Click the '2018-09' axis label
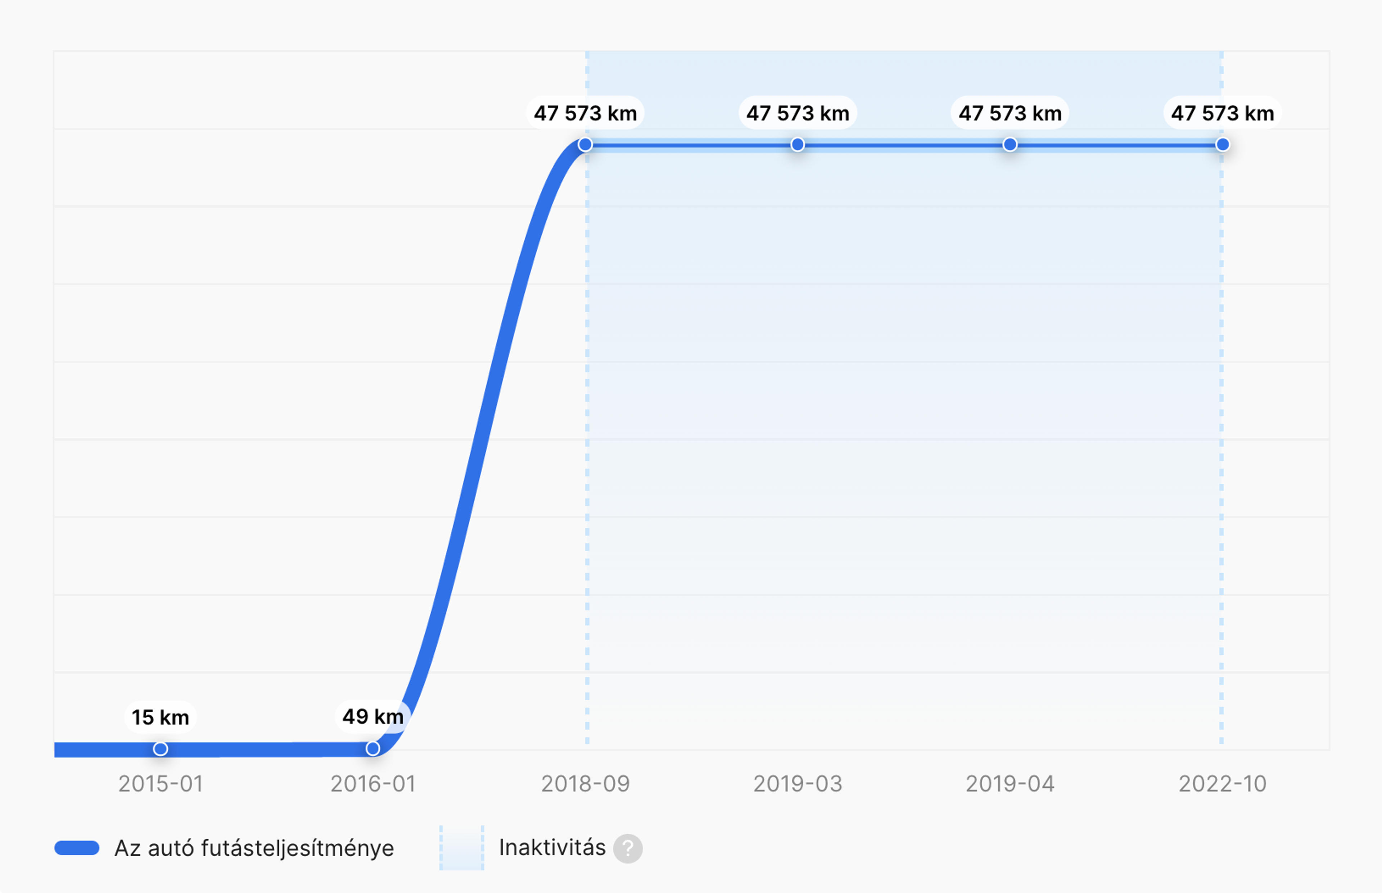This screenshot has height=893, width=1382. coord(586,784)
